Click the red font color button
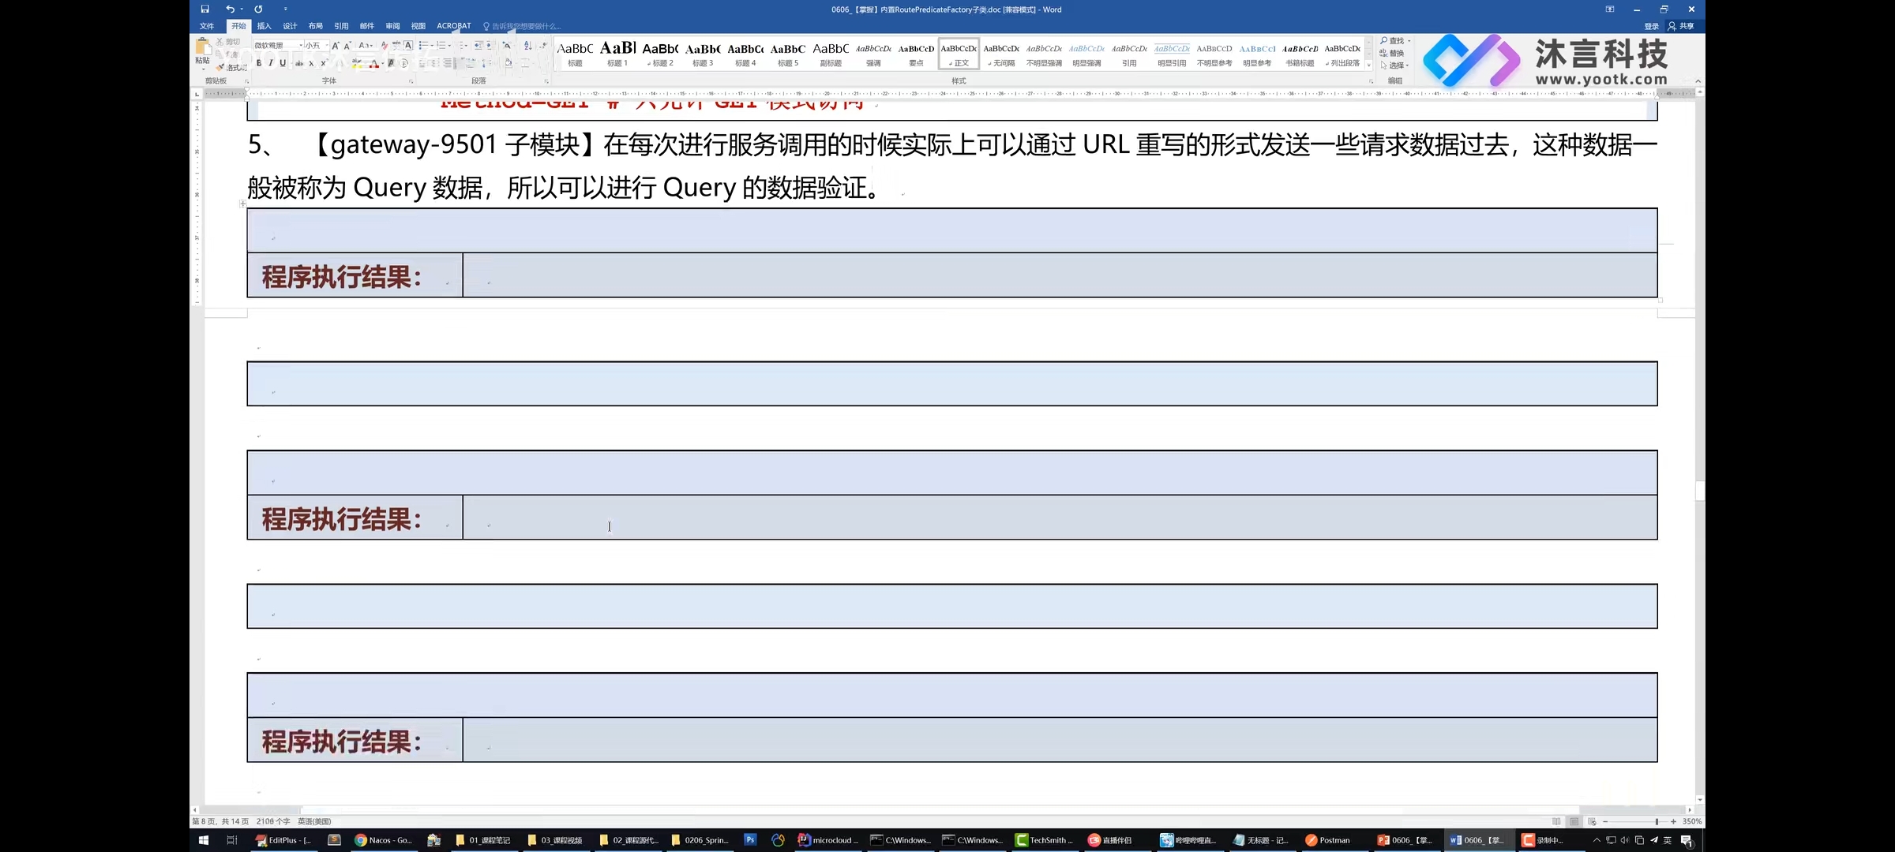The height and width of the screenshot is (852, 1895). (374, 63)
